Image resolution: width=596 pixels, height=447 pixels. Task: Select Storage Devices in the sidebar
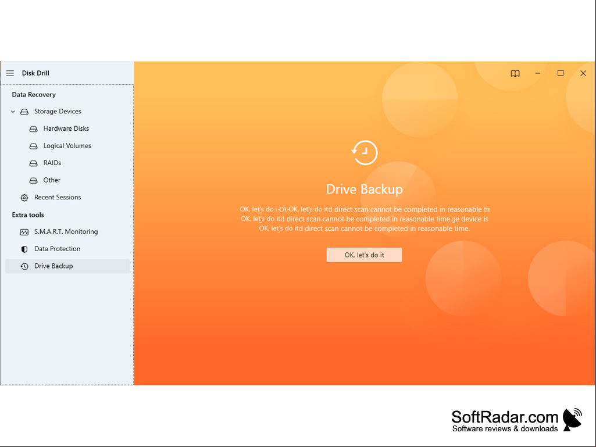(58, 112)
